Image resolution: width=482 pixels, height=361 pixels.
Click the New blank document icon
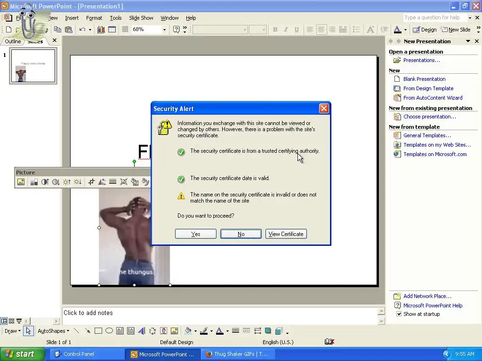pyautogui.click(x=8, y=30)
